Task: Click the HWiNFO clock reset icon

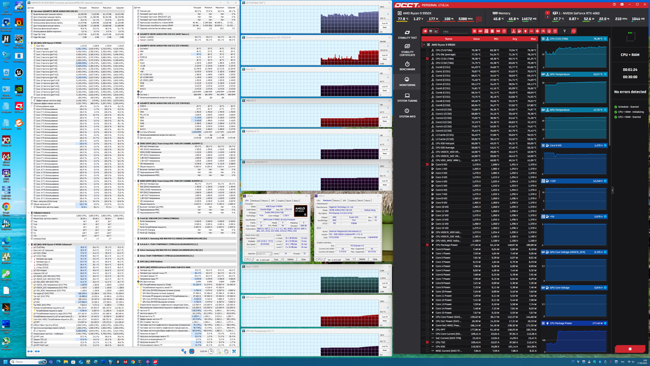Action: (x=210, y=351)
